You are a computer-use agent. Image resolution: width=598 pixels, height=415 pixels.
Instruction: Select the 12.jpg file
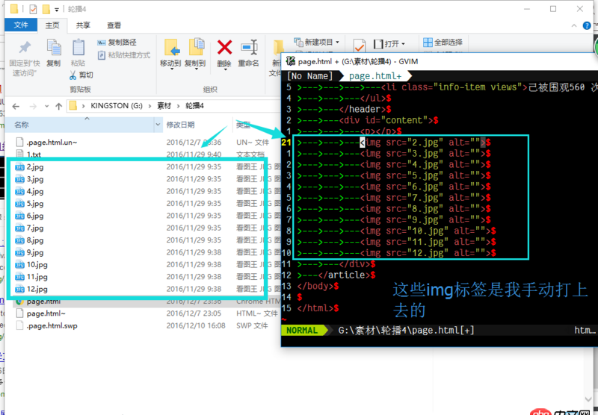point(37,289)
